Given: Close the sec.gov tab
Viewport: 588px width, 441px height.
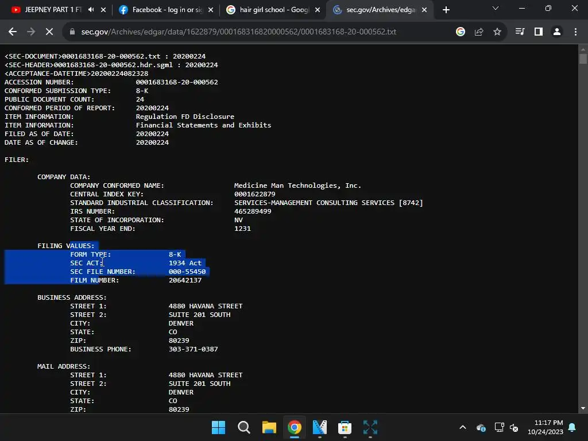Looking at the screenshot, I should coord(424,10).
